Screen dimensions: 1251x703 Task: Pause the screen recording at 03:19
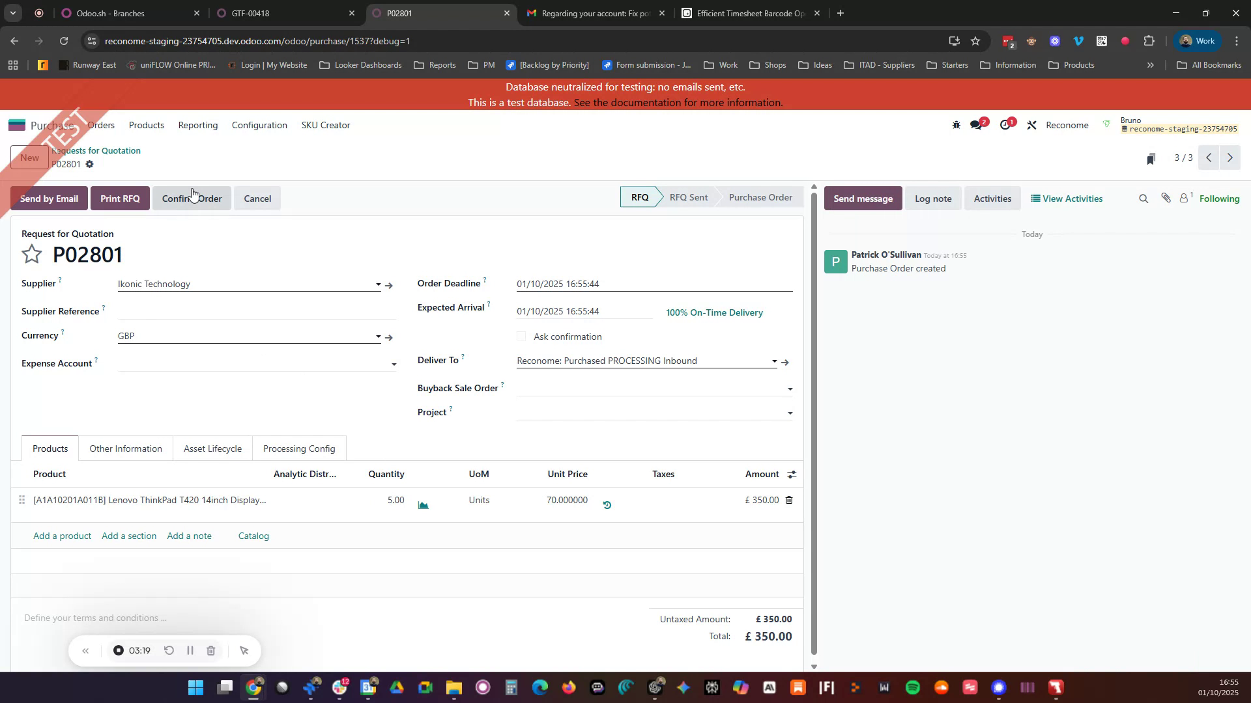click(190, 650)
